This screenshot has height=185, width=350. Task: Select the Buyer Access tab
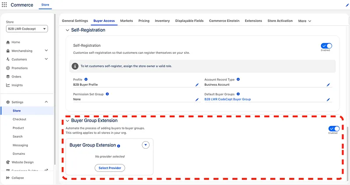tap(104, 21)
